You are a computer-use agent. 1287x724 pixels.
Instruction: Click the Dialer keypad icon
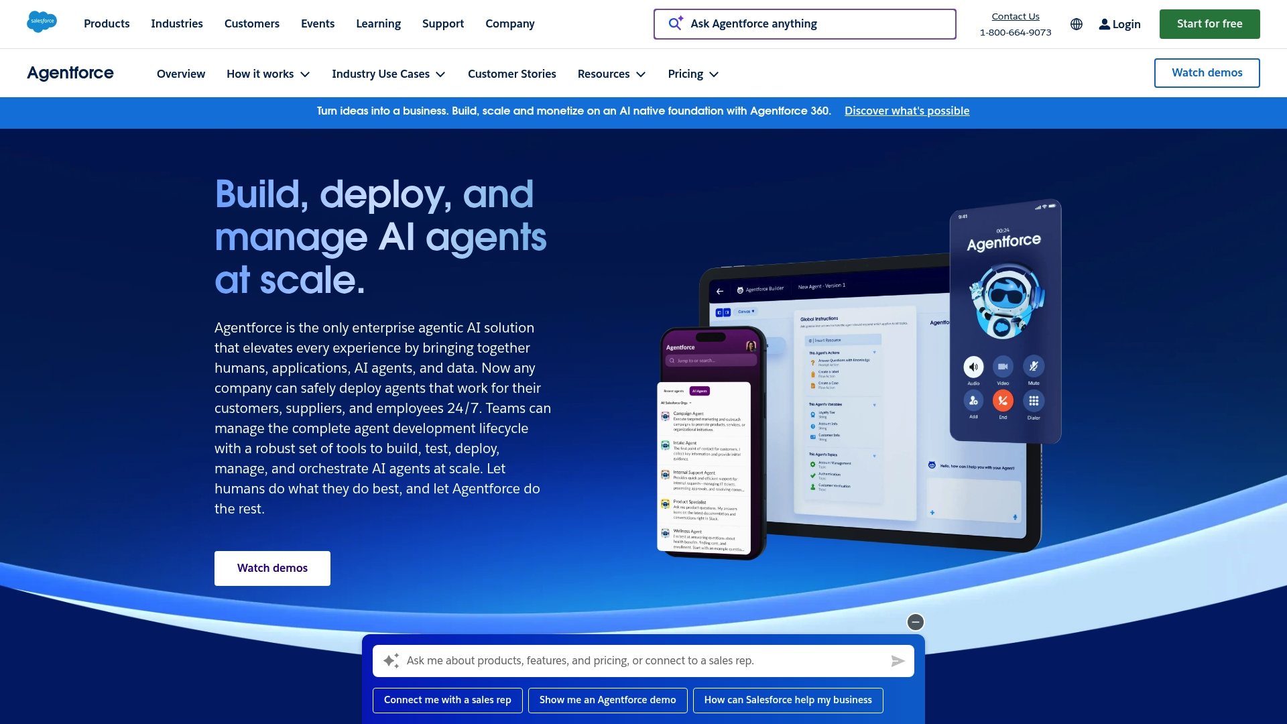click(1034, 401)
